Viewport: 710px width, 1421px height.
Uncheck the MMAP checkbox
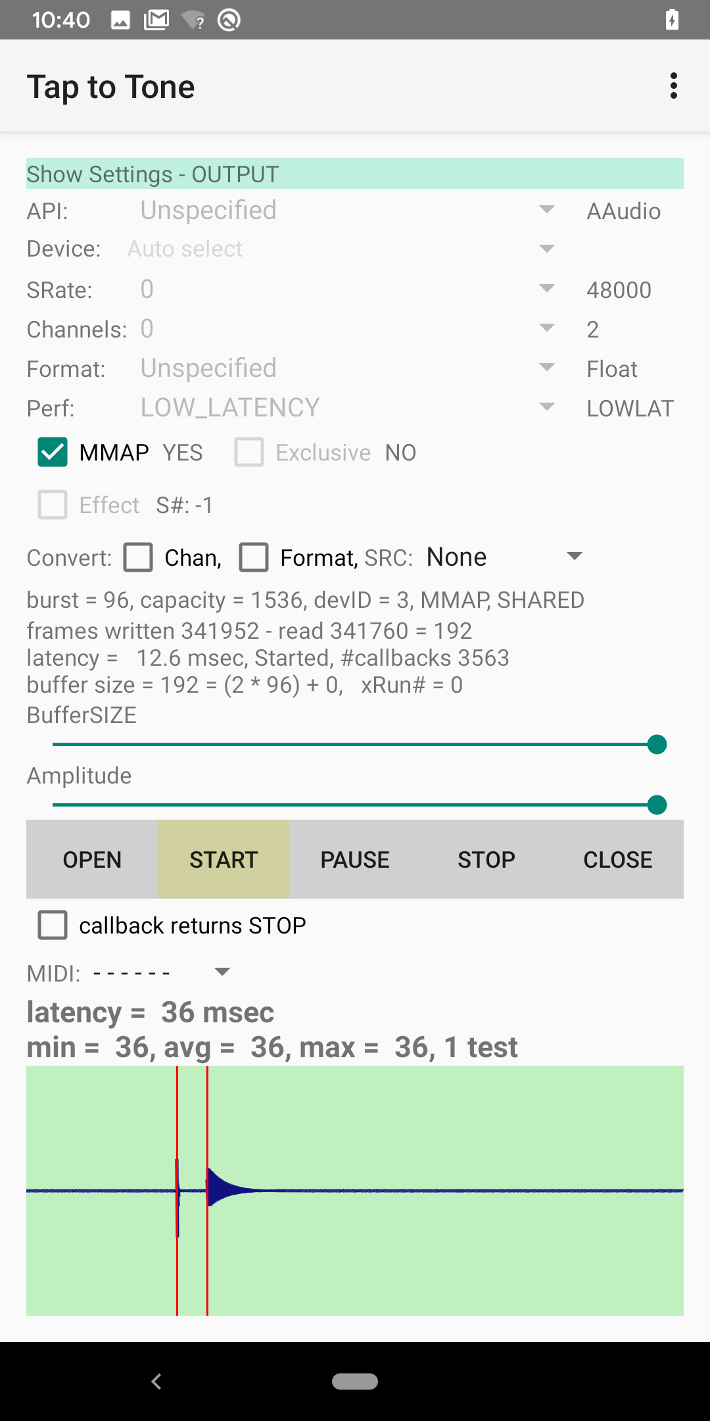pos(53,453)
